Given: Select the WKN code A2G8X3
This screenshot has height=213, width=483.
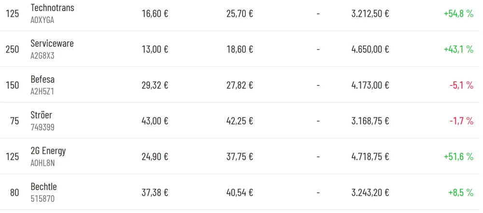Looking at the screenshot, I should (x=43, y=56).
